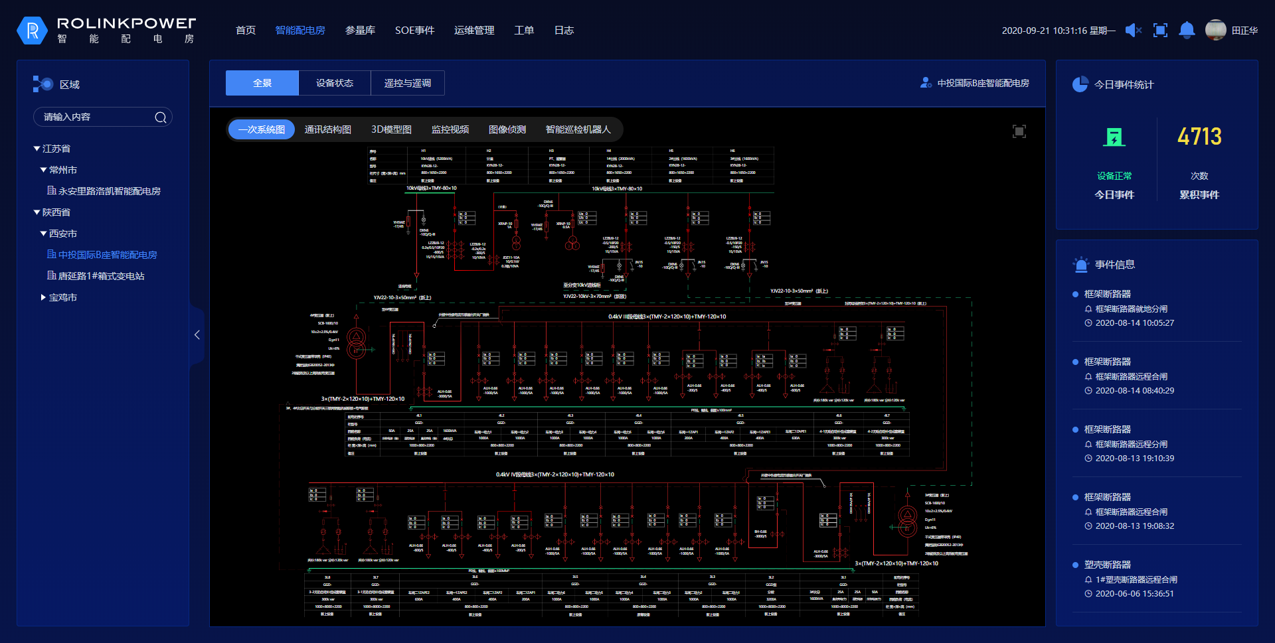Collapse the 江苏省 tree node
The width and height of the screenshot is (1275, 643).
point(37,149)
